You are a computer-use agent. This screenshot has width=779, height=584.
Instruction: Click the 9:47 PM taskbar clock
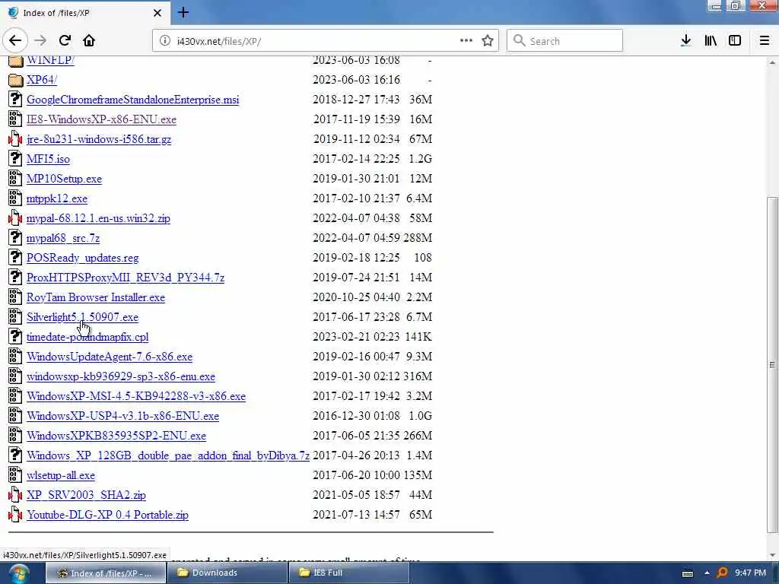point(750,573)
